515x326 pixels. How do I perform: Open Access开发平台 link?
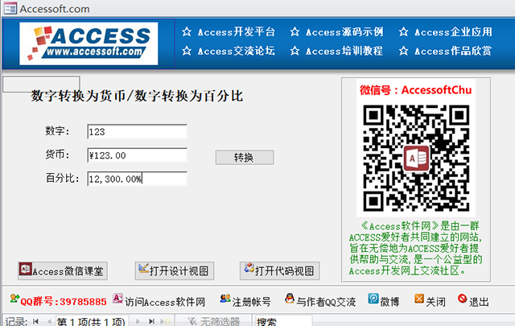pos(229,32)
